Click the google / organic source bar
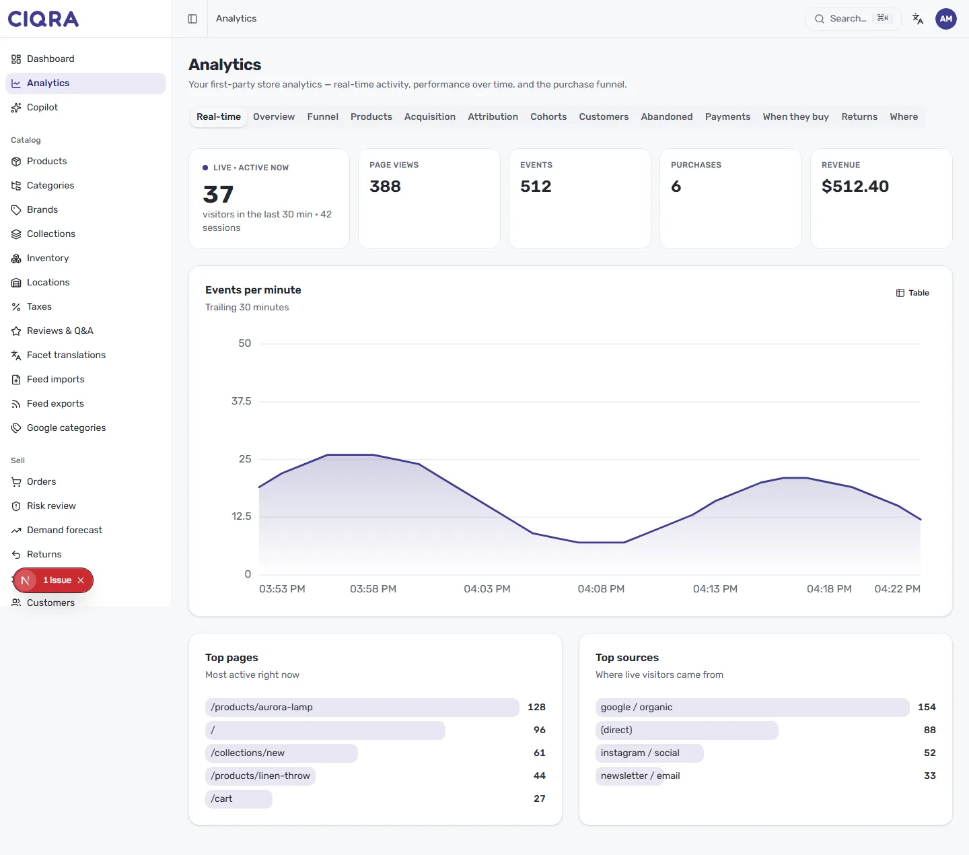969x855 pixels. tap(752, 708)
